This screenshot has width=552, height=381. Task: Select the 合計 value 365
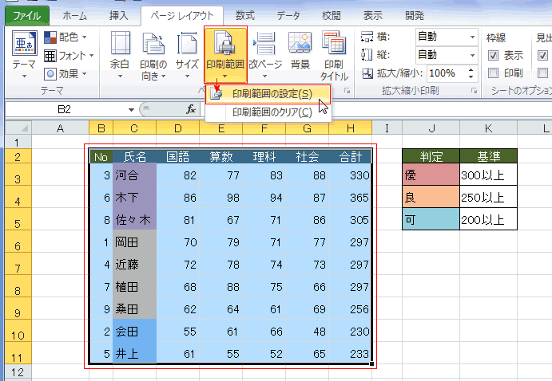click(x=350, y=198)
